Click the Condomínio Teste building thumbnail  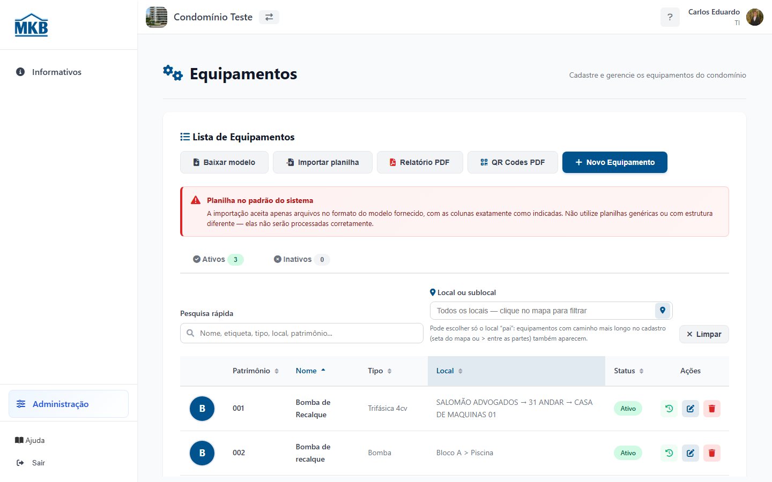(157, 17)
